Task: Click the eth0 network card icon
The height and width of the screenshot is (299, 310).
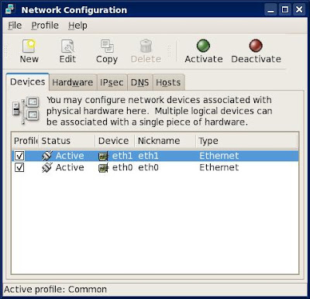Action: click(x=103, y=168)
